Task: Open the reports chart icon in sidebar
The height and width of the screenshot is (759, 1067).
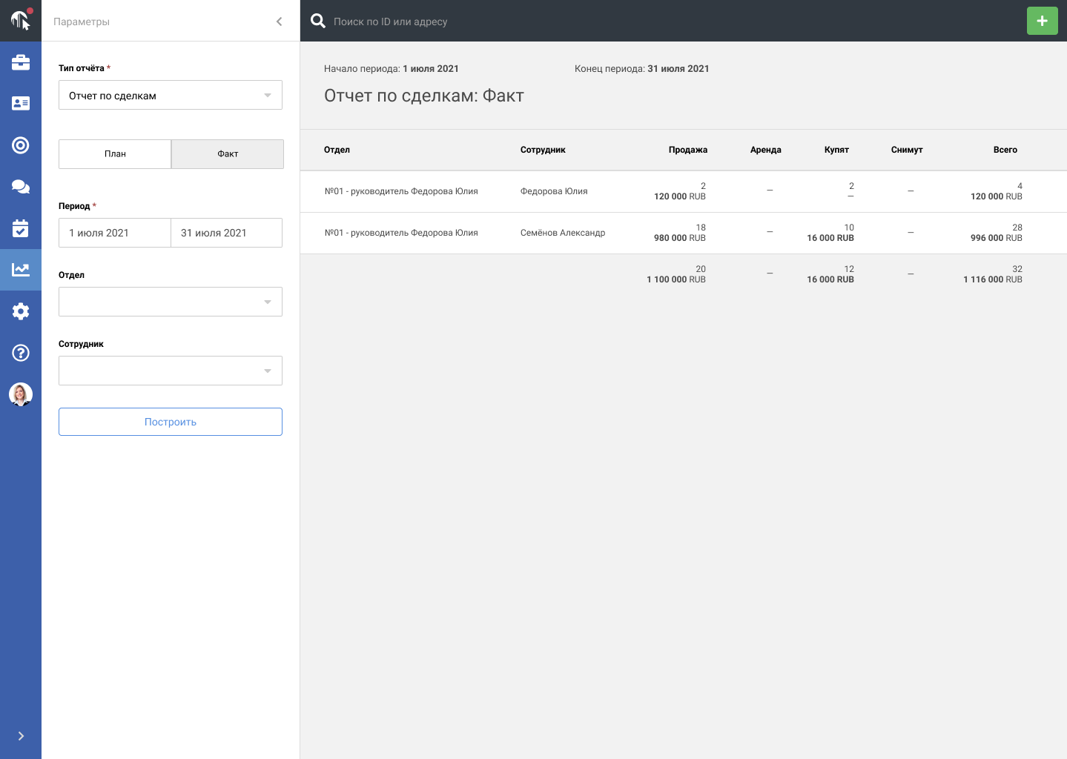Action: [x=21, y=270]
